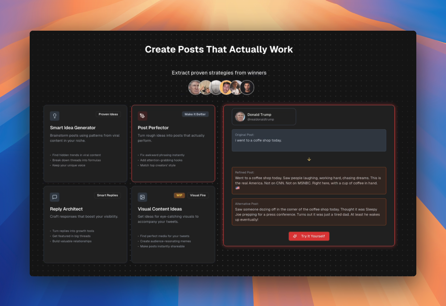This screenshot has width=446, height=306.
Task: Click 'Add attention-grabbing hooks' bullet
Action: click(161, 160)
